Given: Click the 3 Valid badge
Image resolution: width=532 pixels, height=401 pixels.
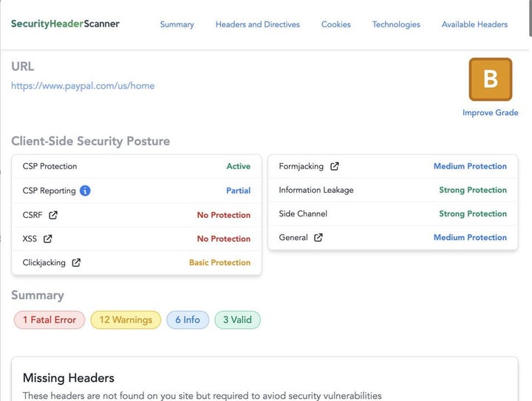Looking at the screenshot, I should 237,320.
